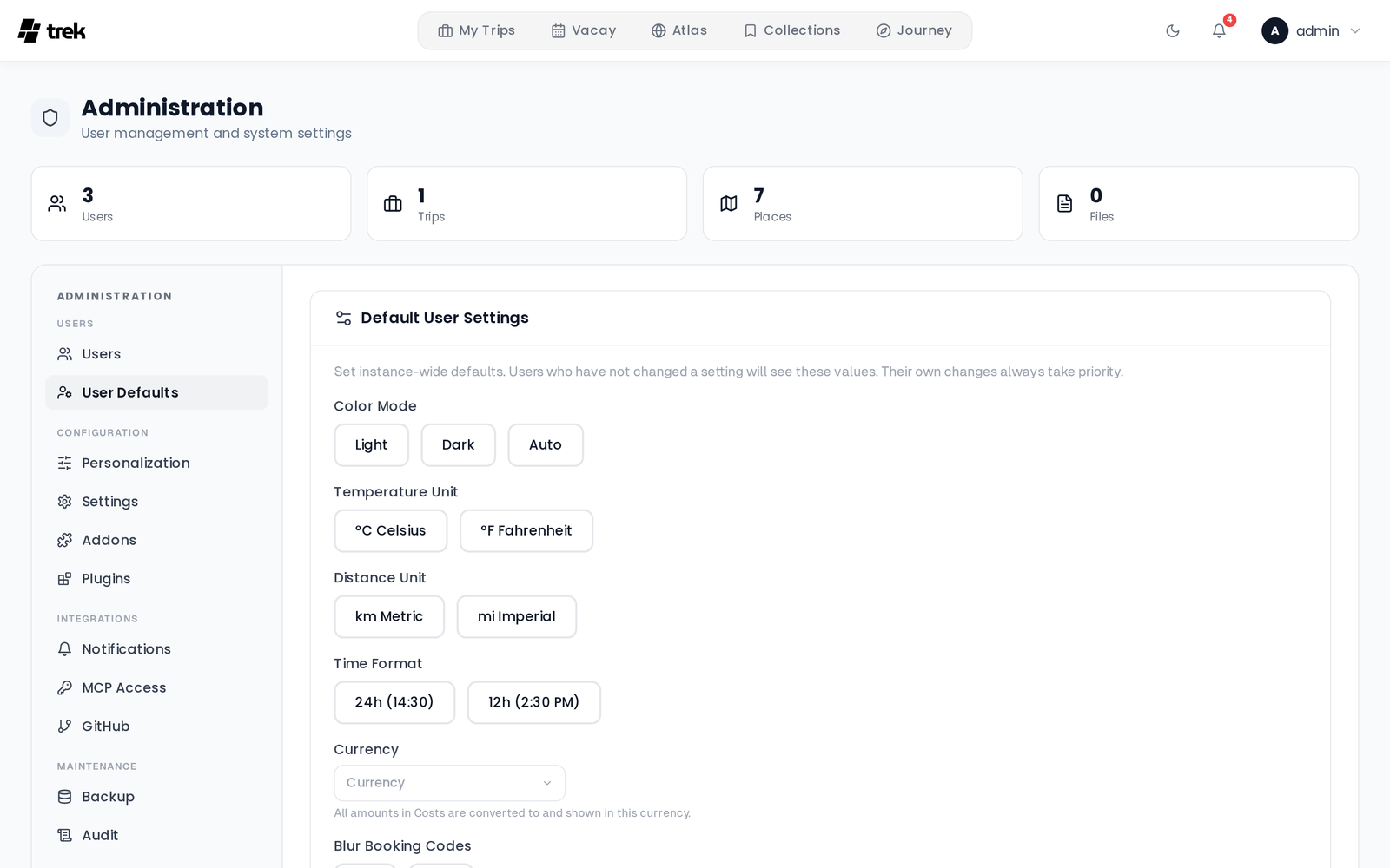Viewport: 1390px width, 868px height.
Task: Open the Notifications integration section
Action: click(x=156, y=649)
